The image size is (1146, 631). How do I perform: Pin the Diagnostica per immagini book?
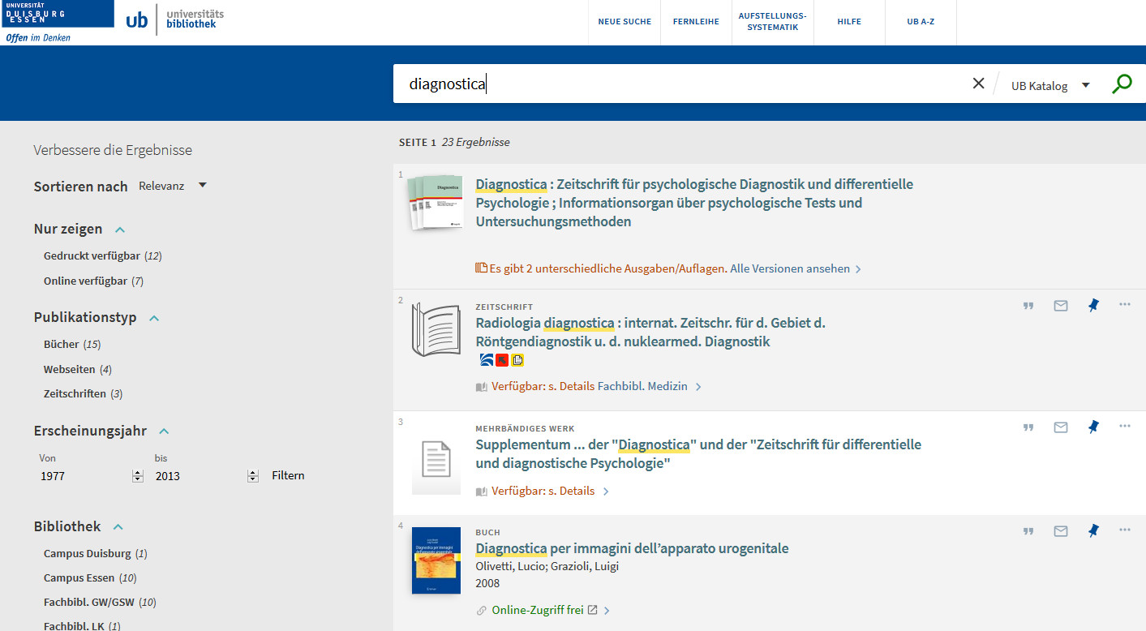tap(1092, 530)
